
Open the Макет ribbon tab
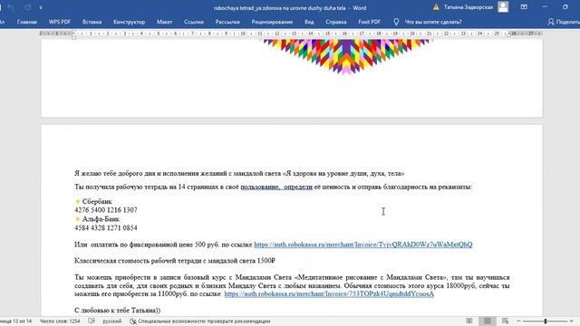click(x=164, y=22)
